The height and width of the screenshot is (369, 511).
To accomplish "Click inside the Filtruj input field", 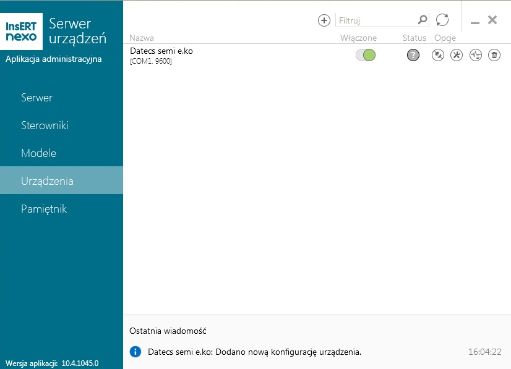I will [x=376, y=20].
